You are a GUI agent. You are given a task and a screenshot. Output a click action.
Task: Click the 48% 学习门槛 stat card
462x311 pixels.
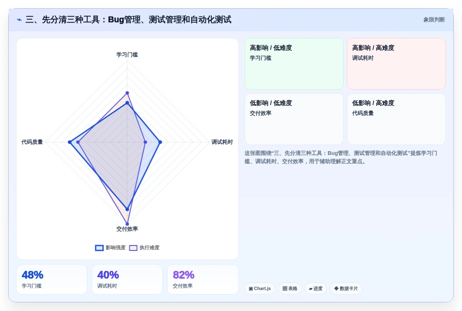click(x=52, y=279)
